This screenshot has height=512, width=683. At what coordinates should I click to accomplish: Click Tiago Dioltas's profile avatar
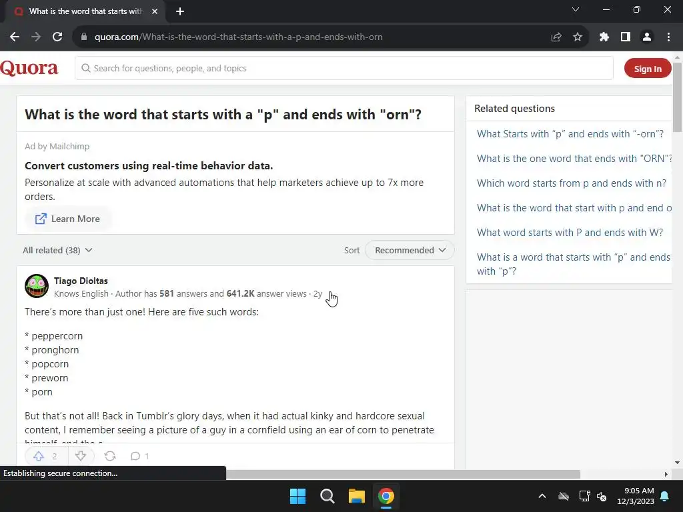tap(37, 286)
